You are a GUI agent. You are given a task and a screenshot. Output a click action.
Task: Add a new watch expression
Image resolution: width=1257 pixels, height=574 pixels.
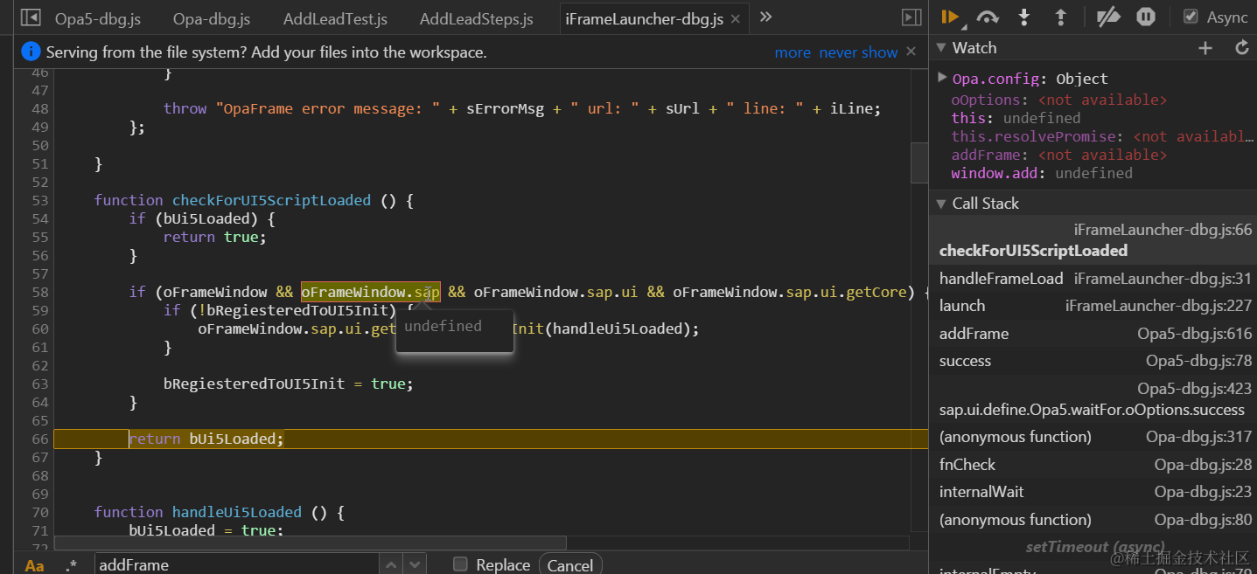[x=1205, y=48]
